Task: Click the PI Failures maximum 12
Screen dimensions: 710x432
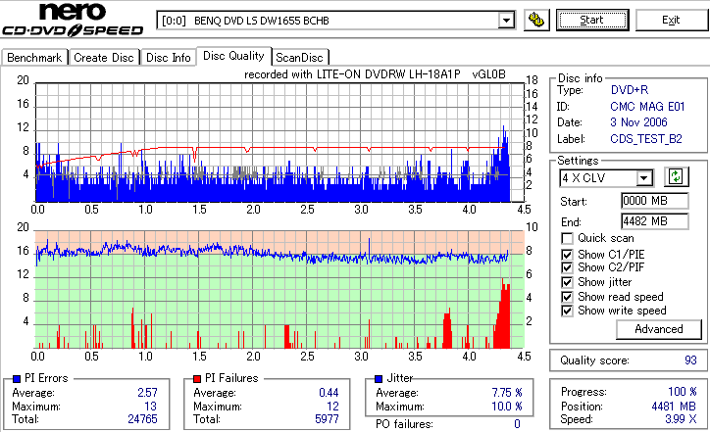Action: pos(332,407)
